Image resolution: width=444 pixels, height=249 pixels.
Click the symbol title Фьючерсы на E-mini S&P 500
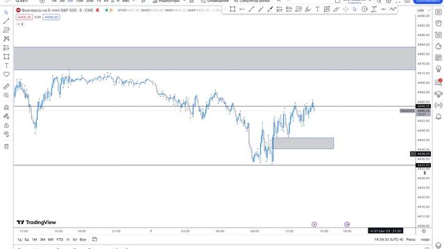point(57,10)
